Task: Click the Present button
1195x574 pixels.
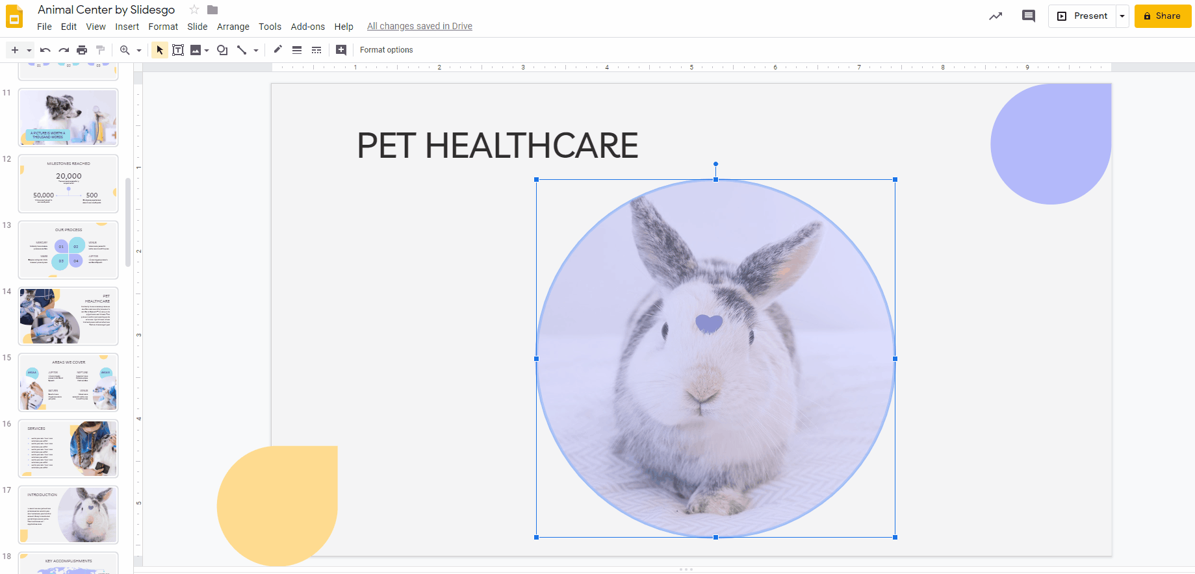Action: (x=1082, y=16)
